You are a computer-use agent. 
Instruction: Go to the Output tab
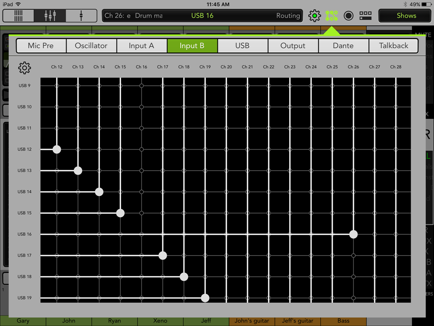point(292,46)
